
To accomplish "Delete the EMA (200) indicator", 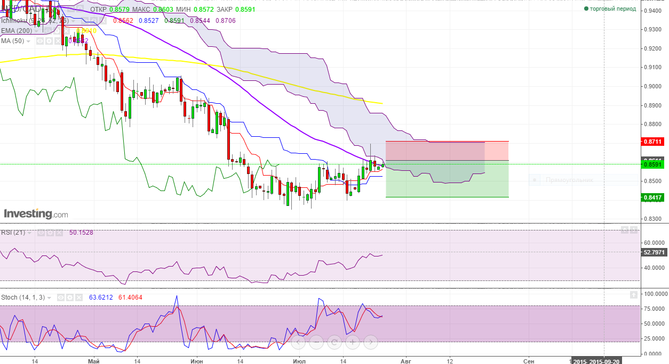I will pos(66,31).
